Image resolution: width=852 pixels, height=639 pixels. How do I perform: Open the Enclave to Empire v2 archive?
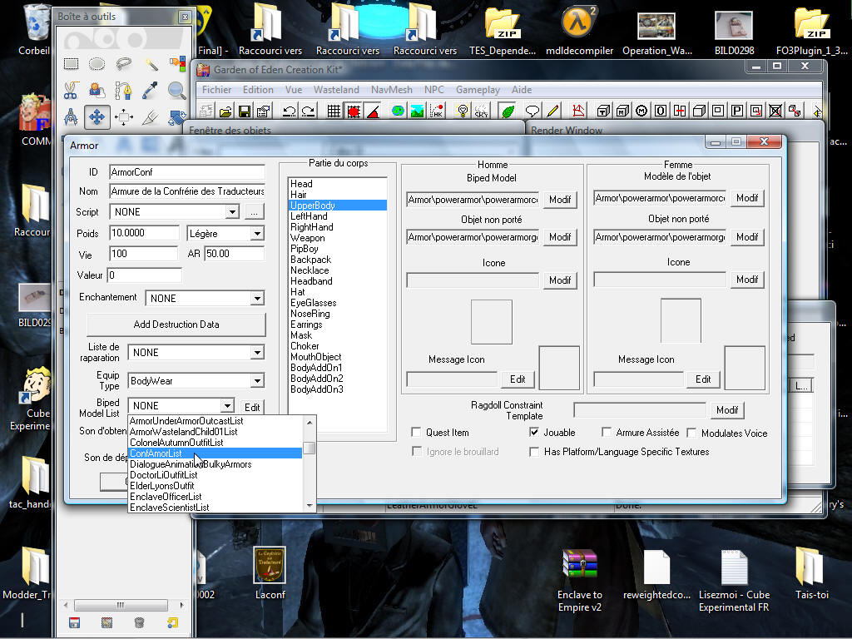580,580
